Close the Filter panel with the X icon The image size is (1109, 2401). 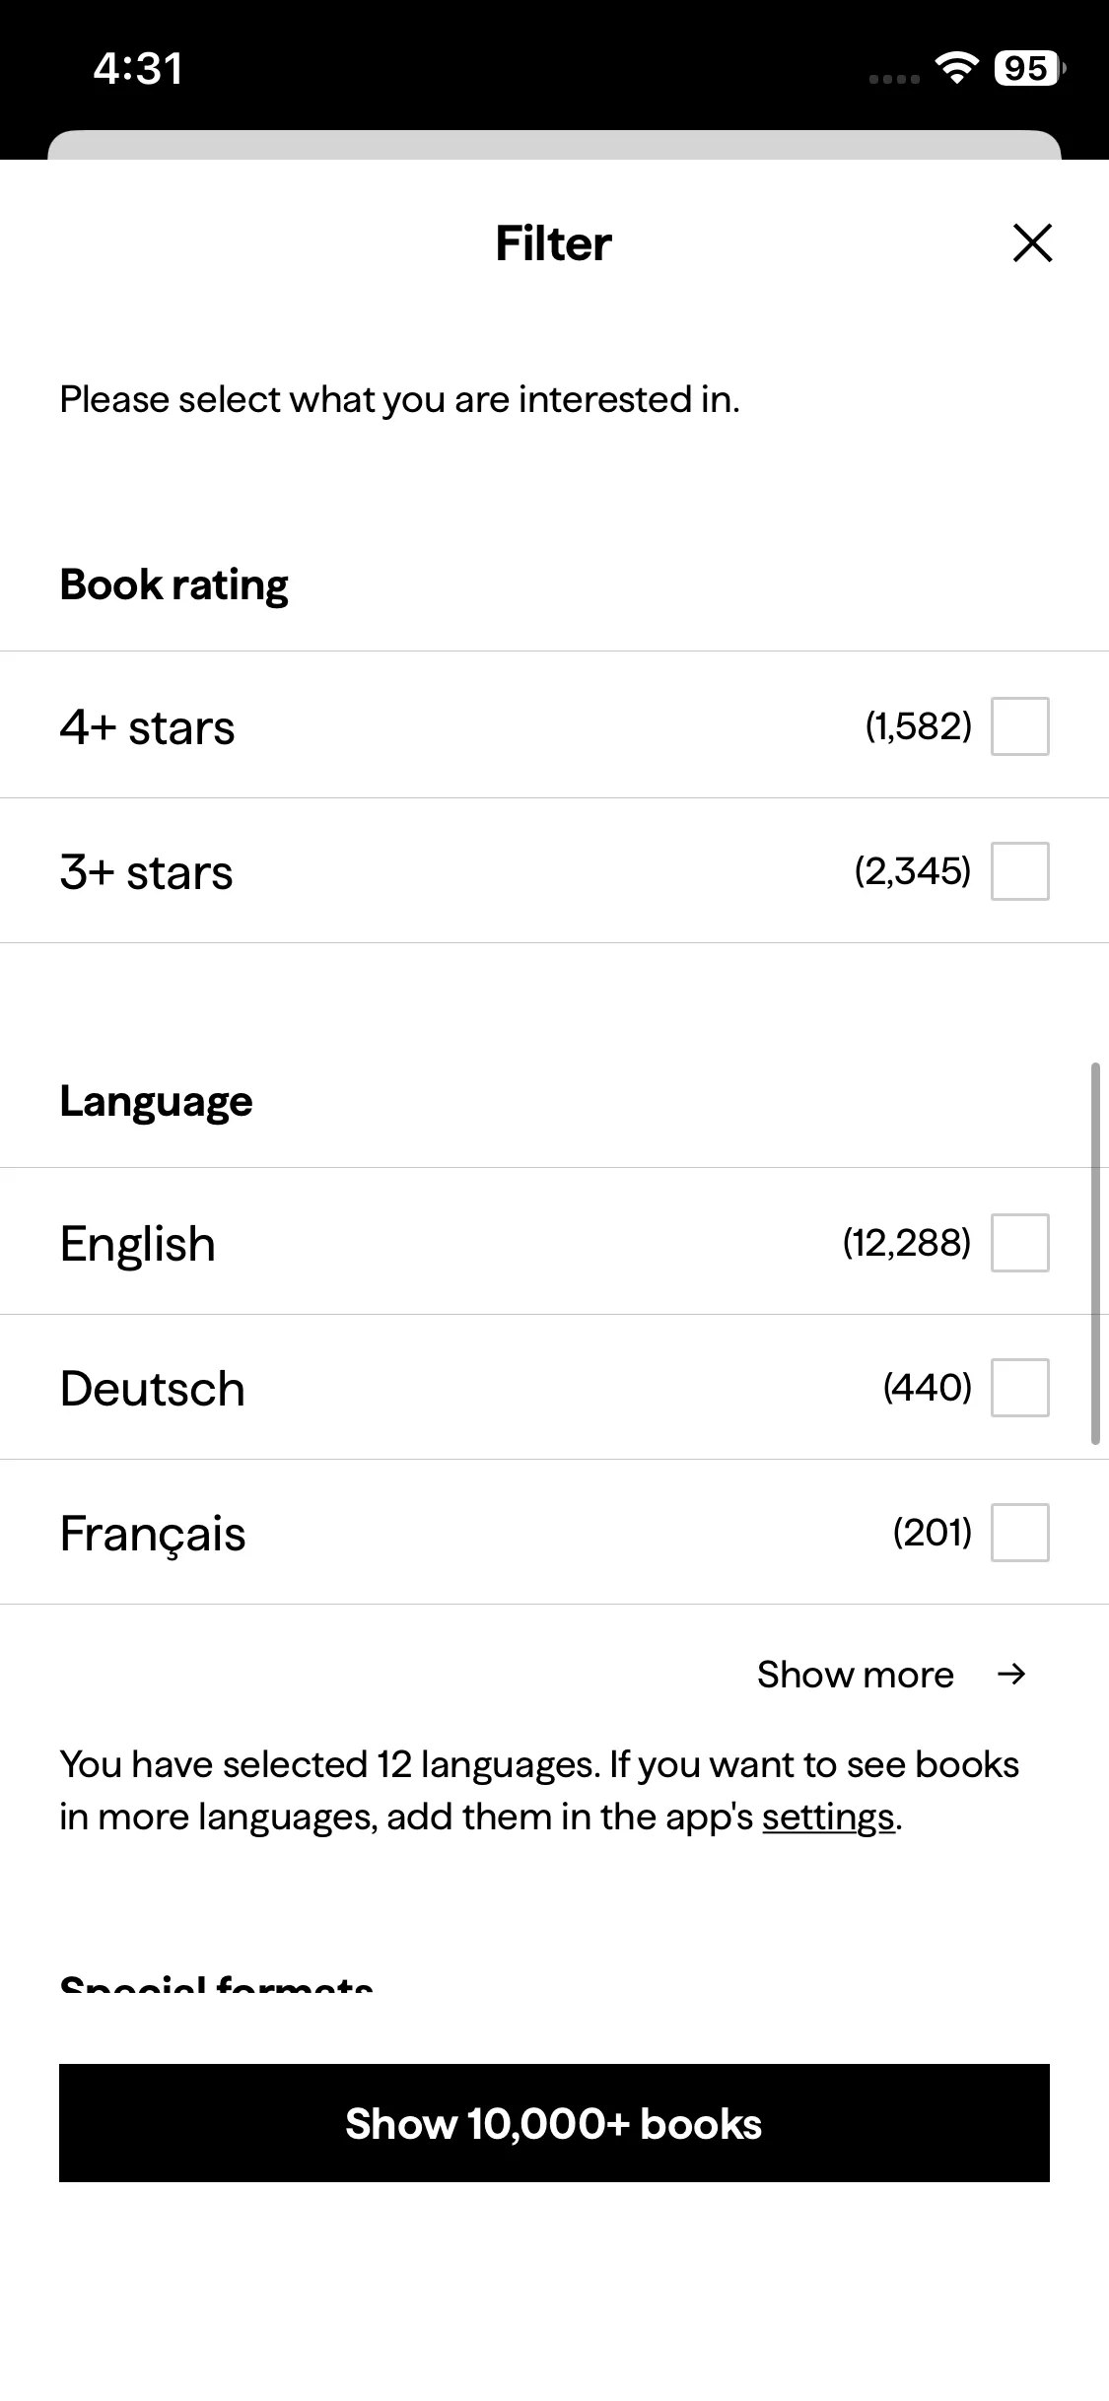click(1032, 243)
